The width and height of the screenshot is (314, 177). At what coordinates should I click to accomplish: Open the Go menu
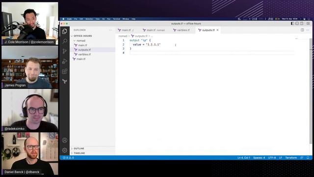coord(104,19)
